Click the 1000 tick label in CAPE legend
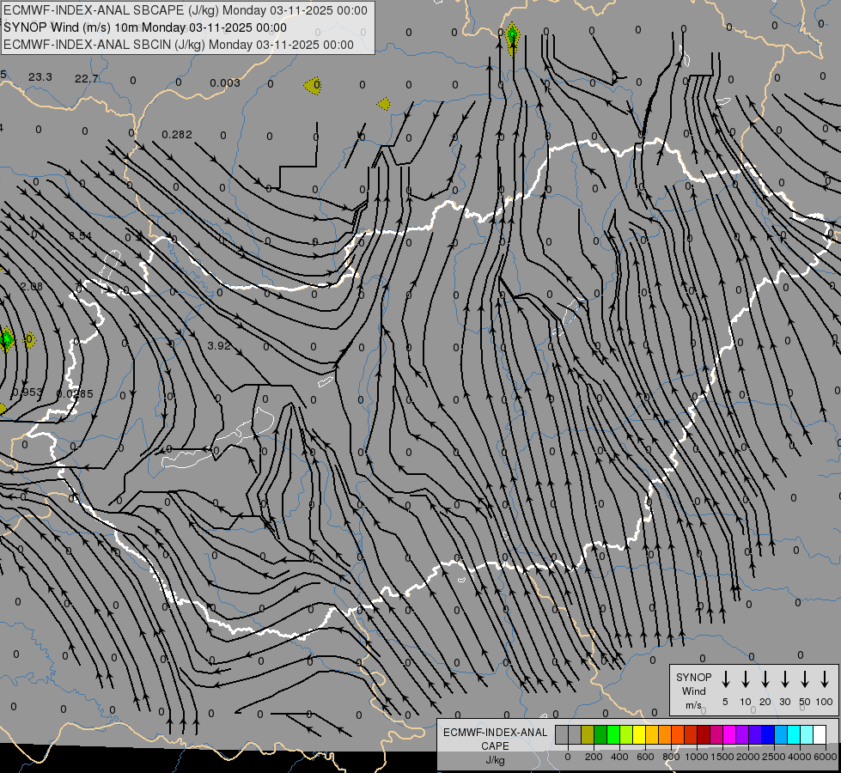The height and width of the screenshot is (773, 841). pos(697,757)
